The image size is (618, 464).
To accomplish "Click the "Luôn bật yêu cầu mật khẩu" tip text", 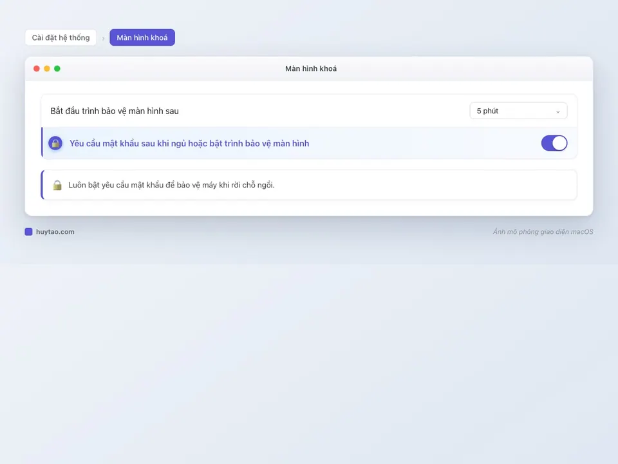I will pos(171,185).
